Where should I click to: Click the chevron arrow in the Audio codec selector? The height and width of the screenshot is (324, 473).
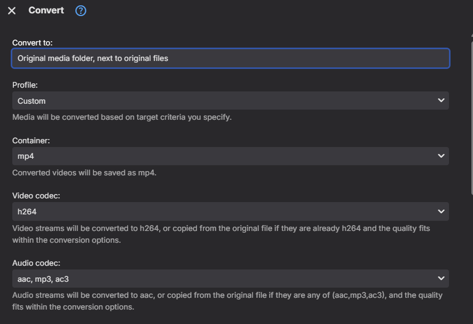(441, 279)
